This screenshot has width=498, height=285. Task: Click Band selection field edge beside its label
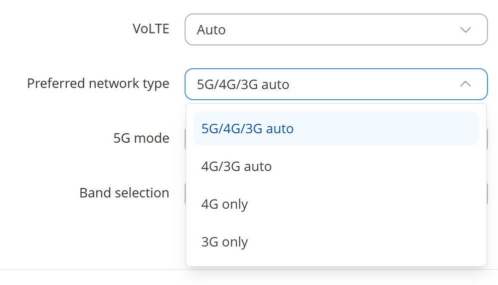185,193
